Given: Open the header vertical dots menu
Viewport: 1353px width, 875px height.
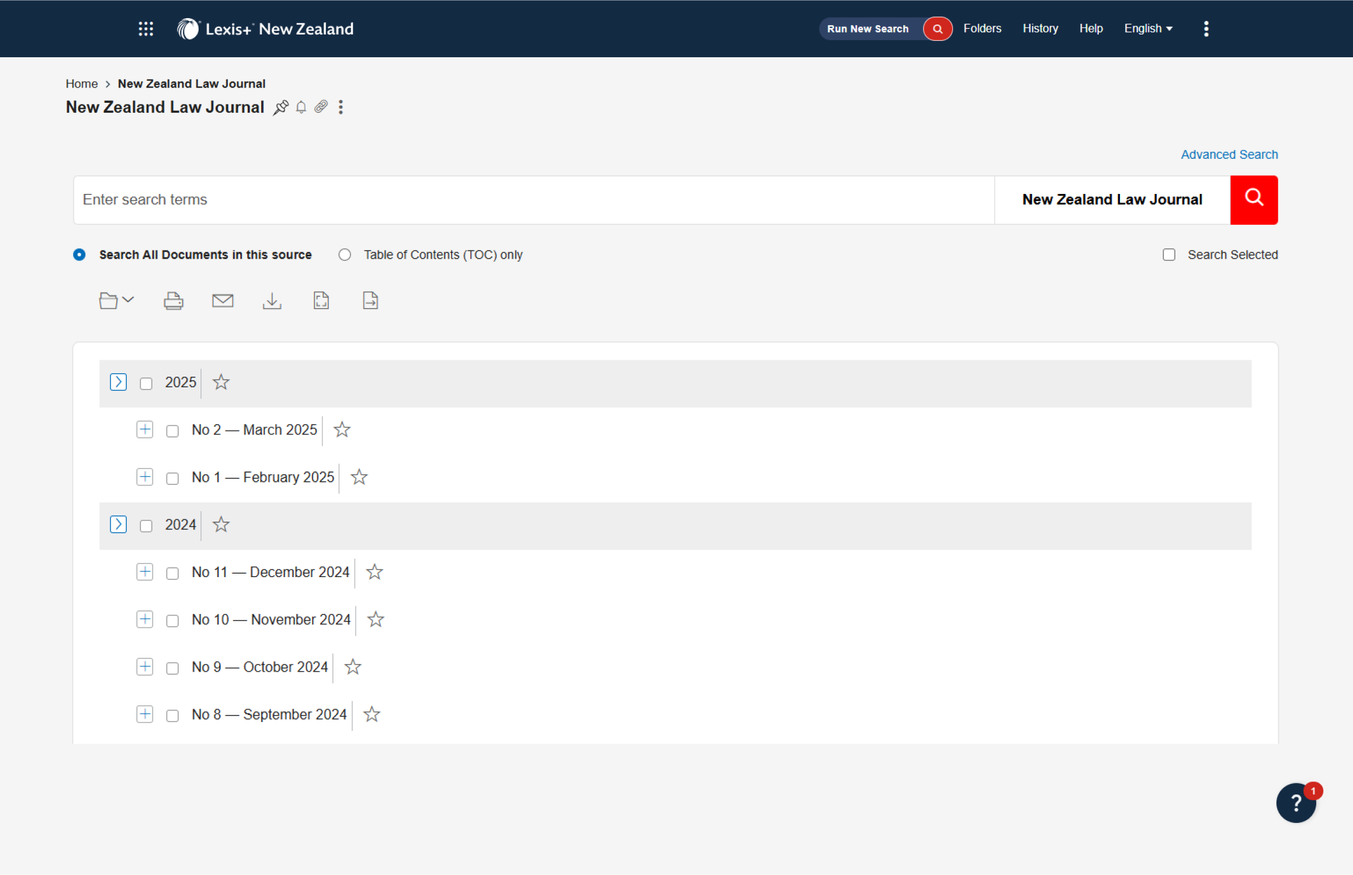Looking at the screenshot, I should point(1206,29).
